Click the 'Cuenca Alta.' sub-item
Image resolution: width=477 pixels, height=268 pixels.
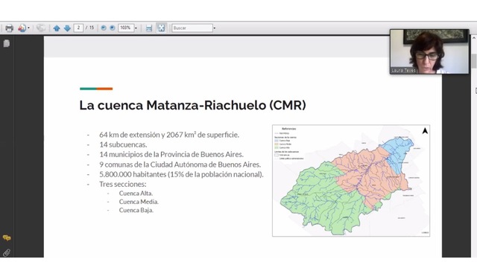[x=136, y=194]
